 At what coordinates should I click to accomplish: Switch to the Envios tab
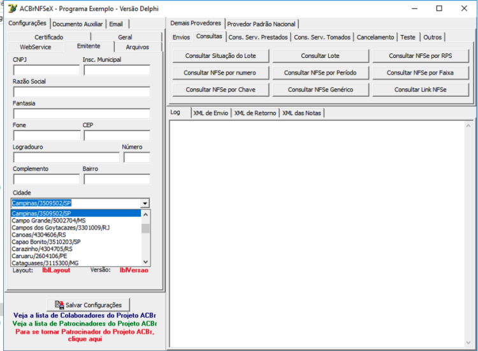[x=181, y=37]
